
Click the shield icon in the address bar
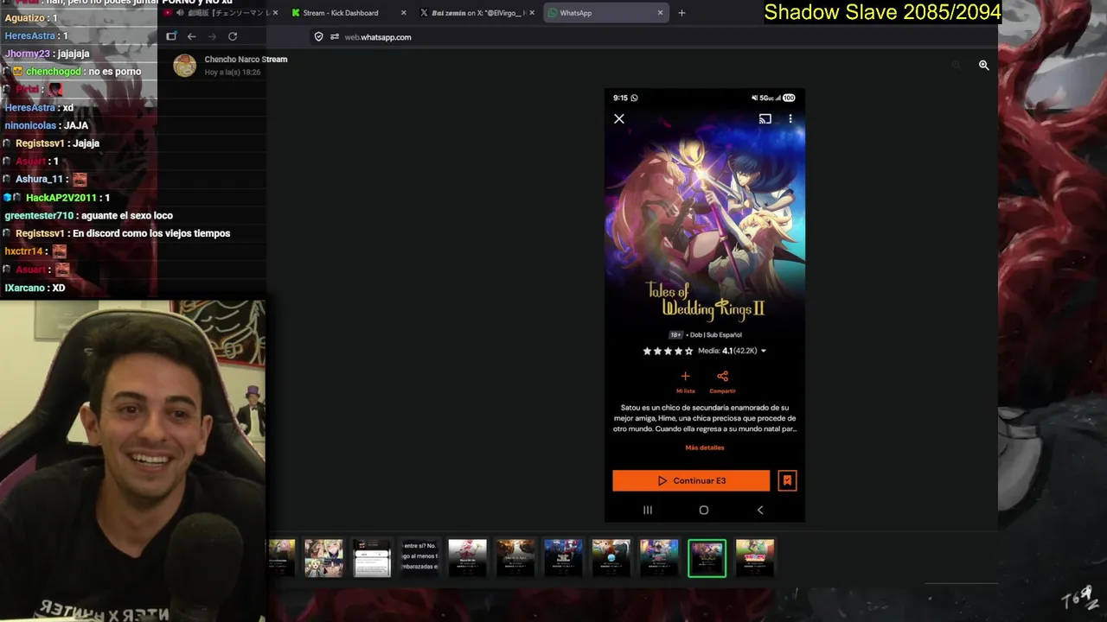pyautogui.click(x=318, y=37)
